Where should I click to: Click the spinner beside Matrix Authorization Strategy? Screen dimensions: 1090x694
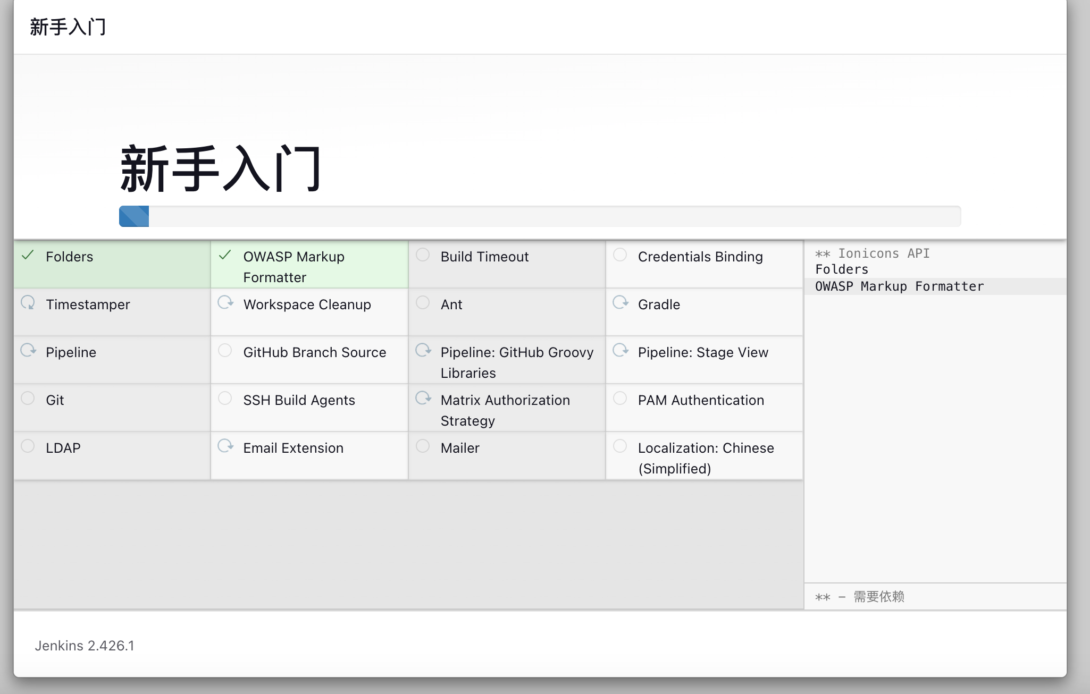[x=423, y=398]
